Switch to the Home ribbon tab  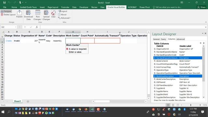14,7
